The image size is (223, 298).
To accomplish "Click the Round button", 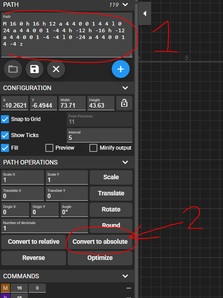I will tap(111, 225).
